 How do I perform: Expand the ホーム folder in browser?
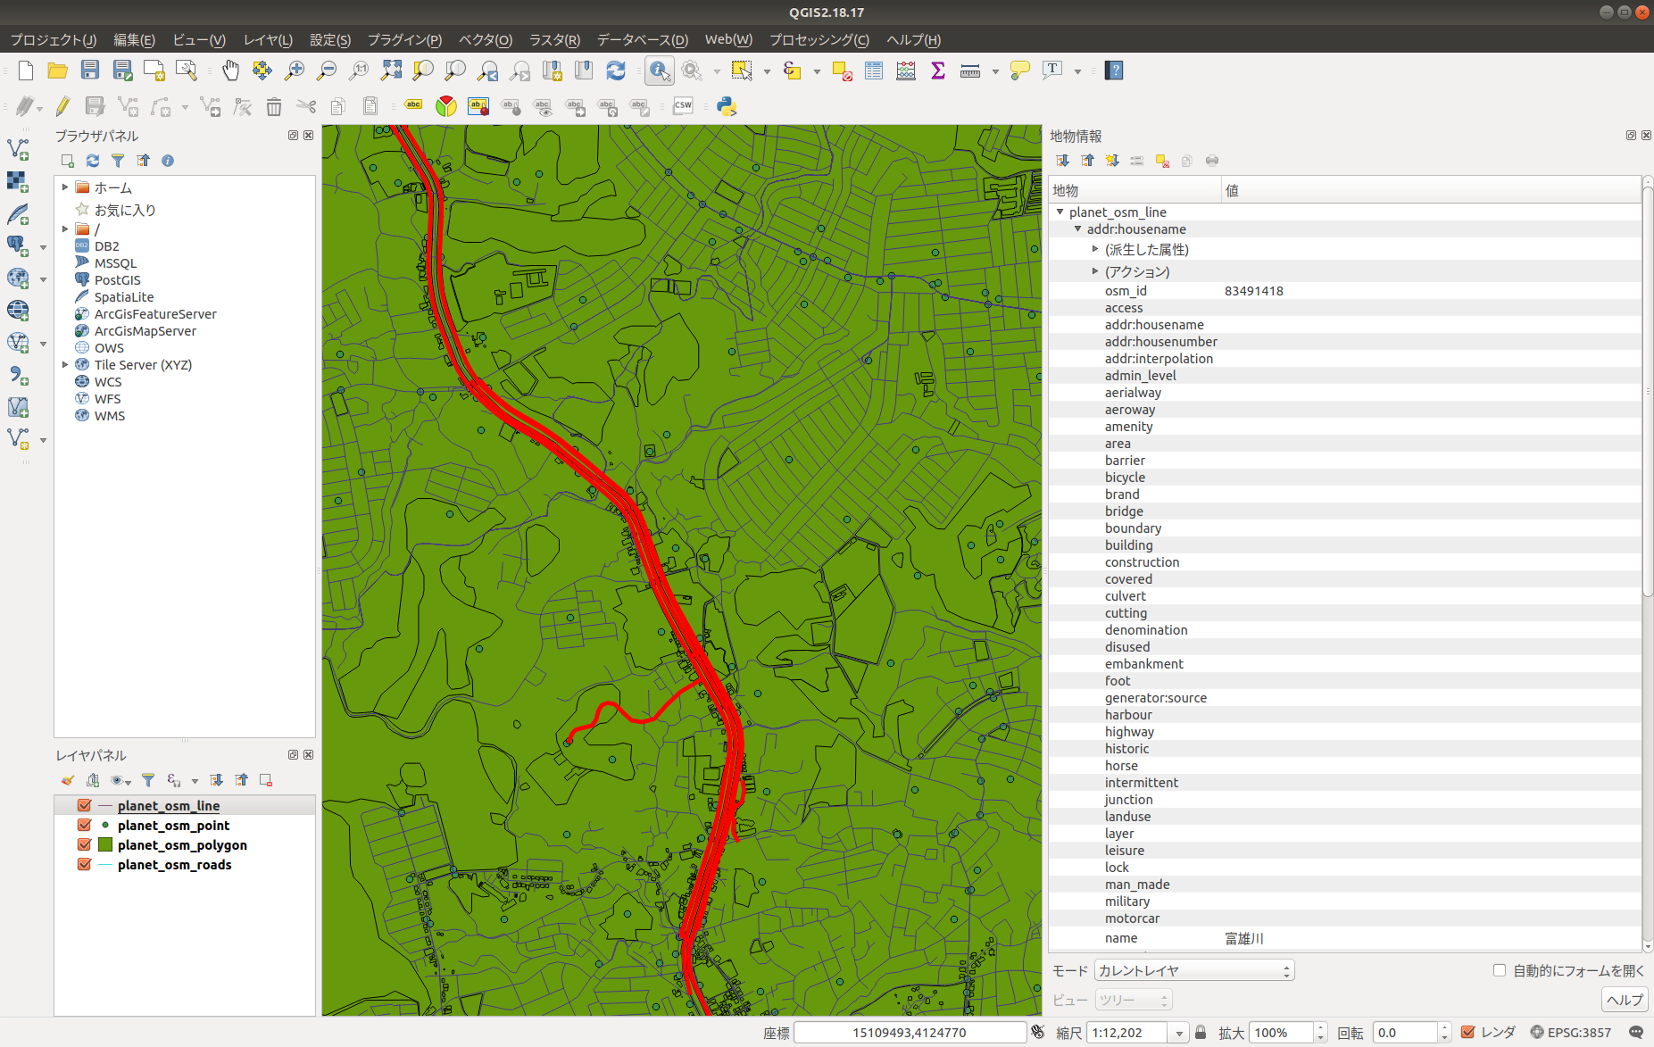pyautogui.click(x=65, y=187)
